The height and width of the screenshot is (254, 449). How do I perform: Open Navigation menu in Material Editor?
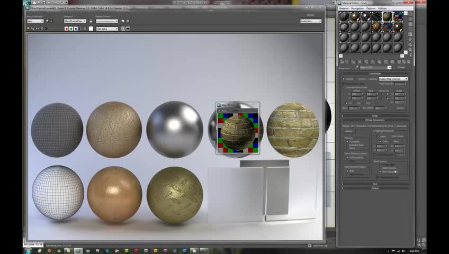[357, 8]
